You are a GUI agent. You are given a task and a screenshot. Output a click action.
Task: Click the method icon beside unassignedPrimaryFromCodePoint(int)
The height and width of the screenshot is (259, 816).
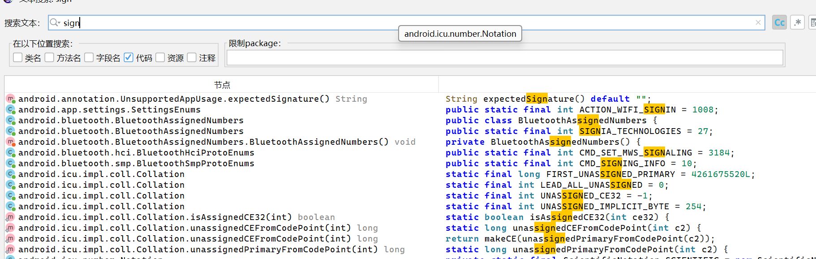pos(10,250)
